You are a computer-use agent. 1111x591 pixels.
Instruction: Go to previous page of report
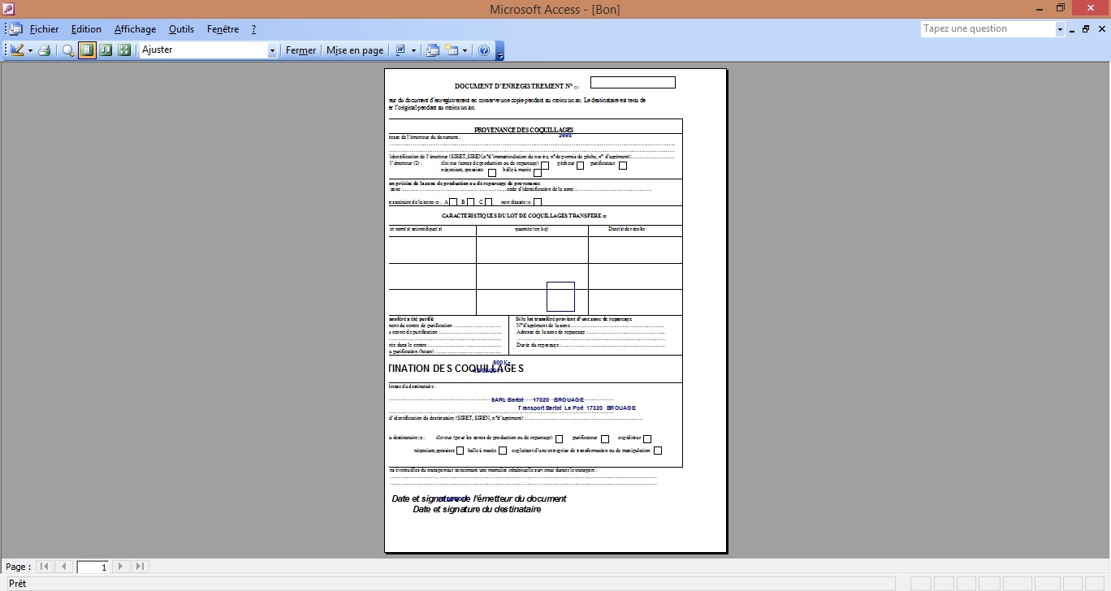[x=63, y=567]
